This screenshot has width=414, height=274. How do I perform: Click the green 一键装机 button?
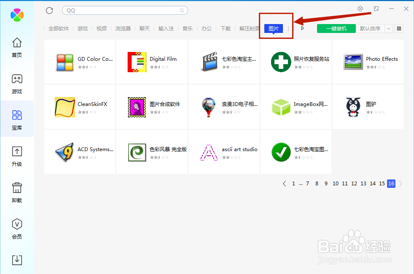click(x=336, y=29)
